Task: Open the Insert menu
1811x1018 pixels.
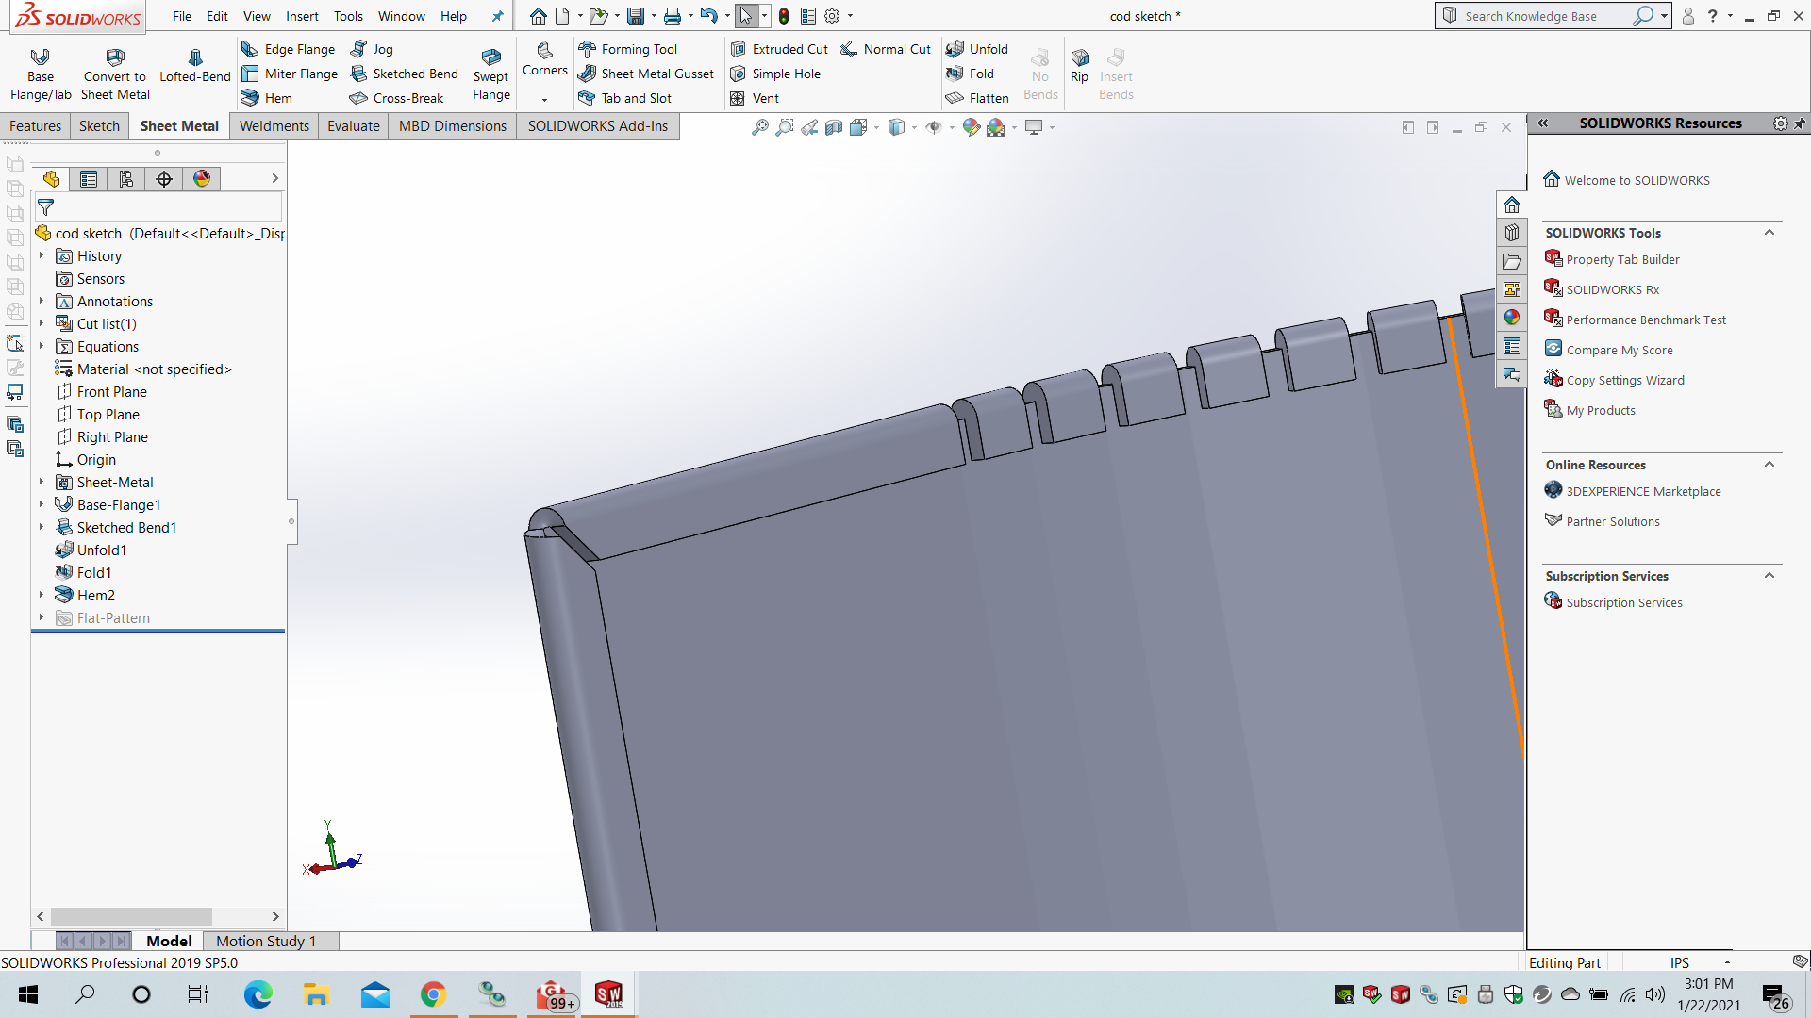Action: pyautogui.click(x=302, y=16)
